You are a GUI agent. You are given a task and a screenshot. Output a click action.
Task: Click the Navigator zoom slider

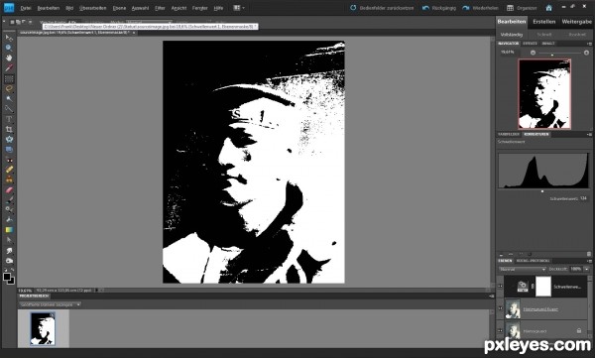tap(559, 54)
